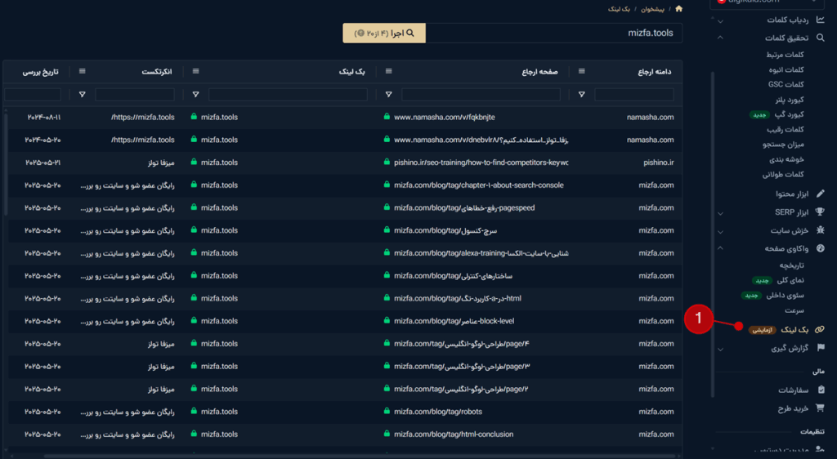This screenshot has height=459, width=837.
Task: Click the trophy icon next to ابزار SERP
Action: (x=820, y=212)
